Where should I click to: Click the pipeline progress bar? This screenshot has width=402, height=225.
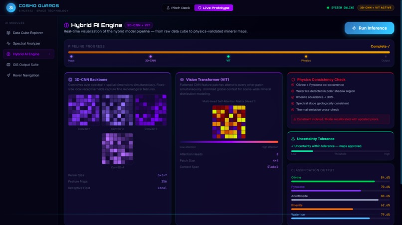point(229,52)
